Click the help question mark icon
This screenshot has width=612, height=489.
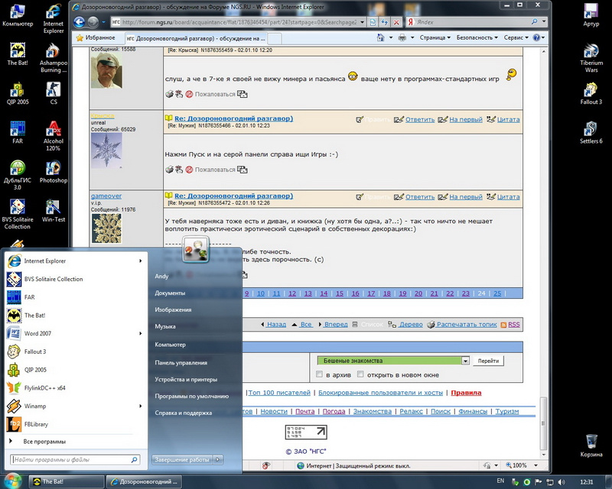pos(536,37)
